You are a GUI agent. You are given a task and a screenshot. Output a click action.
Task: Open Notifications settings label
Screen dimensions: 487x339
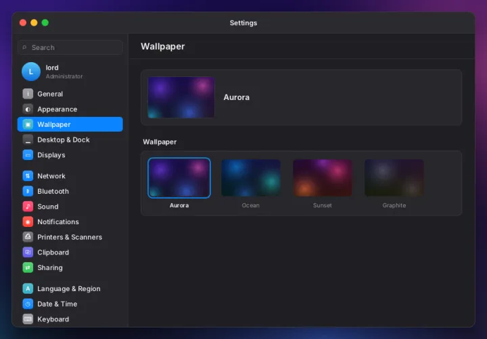[x=58, y=221]
